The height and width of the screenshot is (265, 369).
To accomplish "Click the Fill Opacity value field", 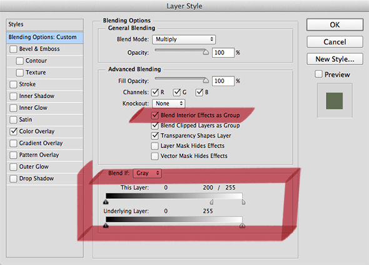I will [223, 81].
